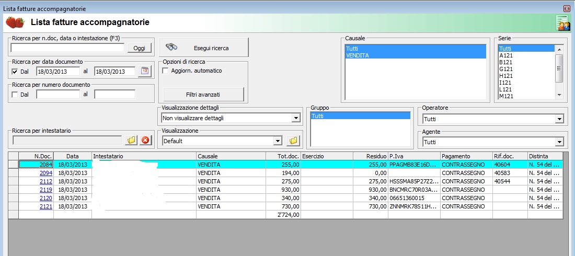Select Tutti in Serie list
The image size is (575, 256).
(526, 49)
